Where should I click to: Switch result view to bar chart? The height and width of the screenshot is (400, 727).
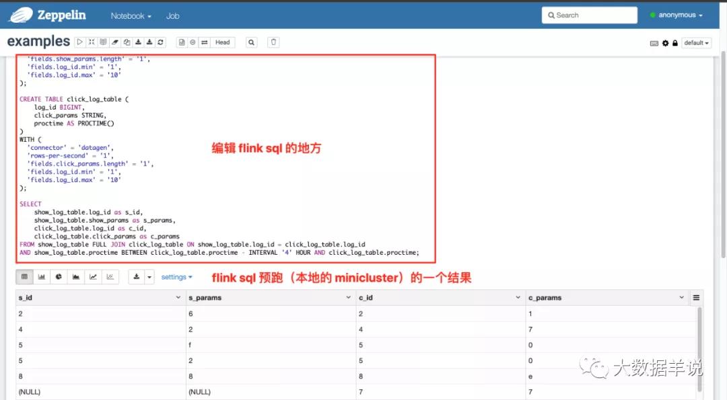(x=42, y=276)
